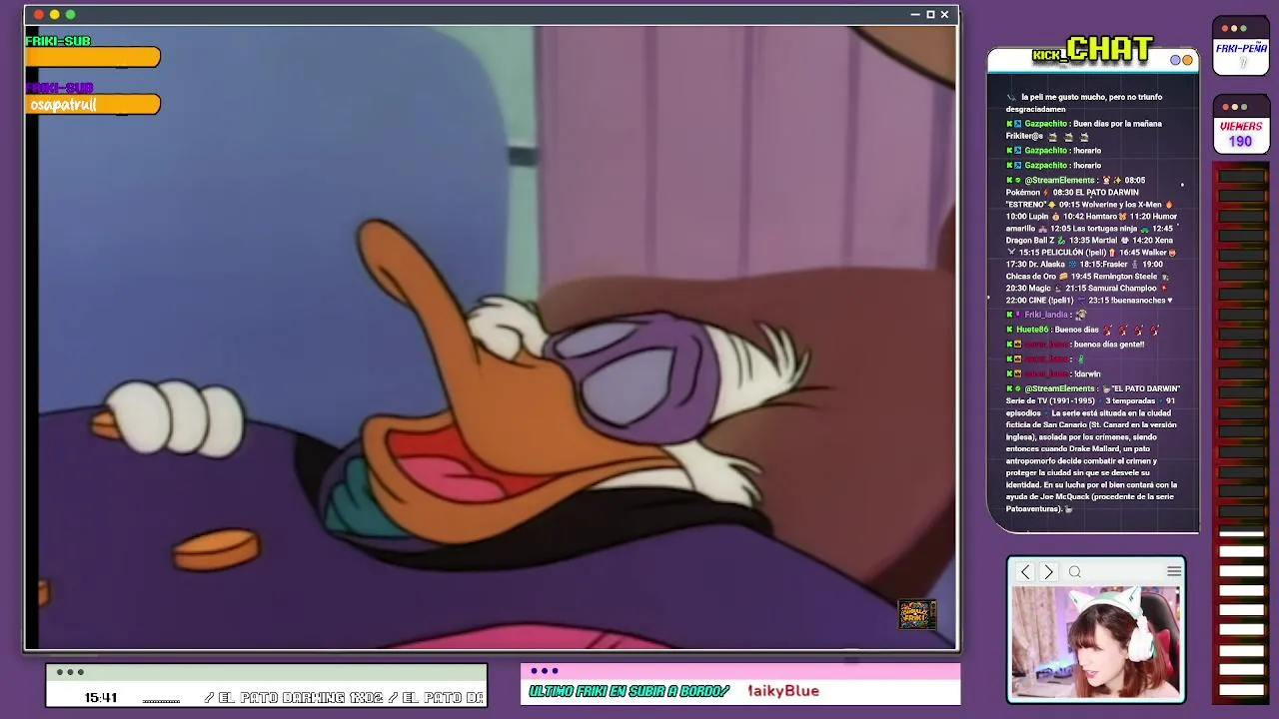
Task: Select the streamer webcam thumbnail
Action: [x=1096, y=641]
